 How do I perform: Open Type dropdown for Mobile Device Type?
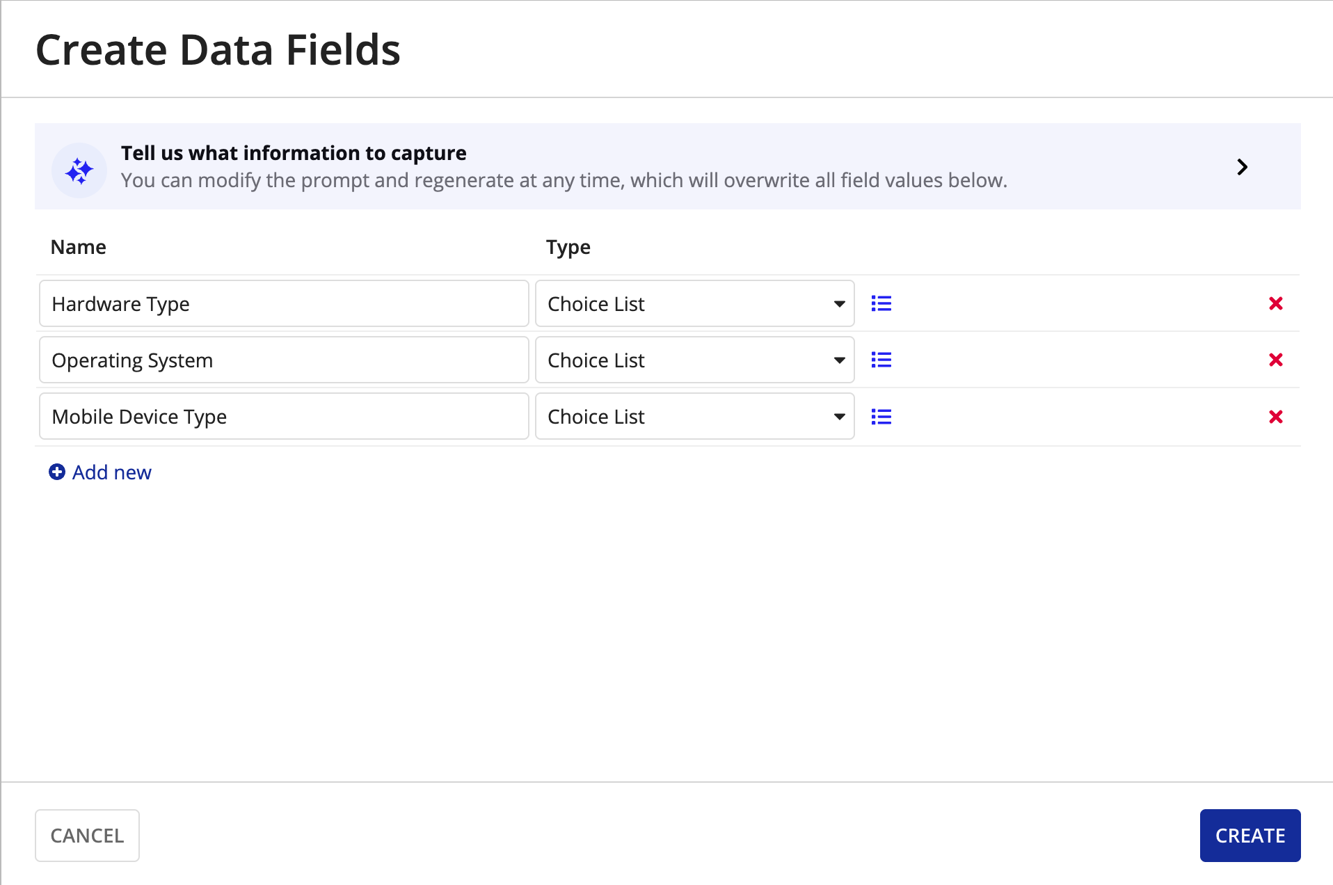coord(694,416)
